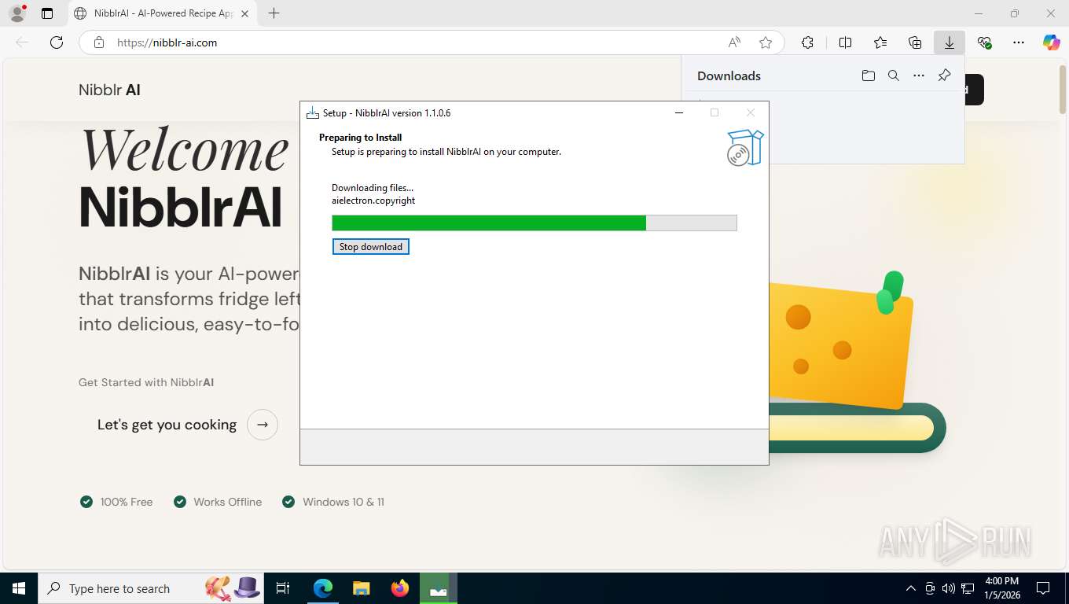Open Firefox from the taskbar
The width and height of the screenshot is (1069, 604).
pyautogui.click(x=400, y=588)
